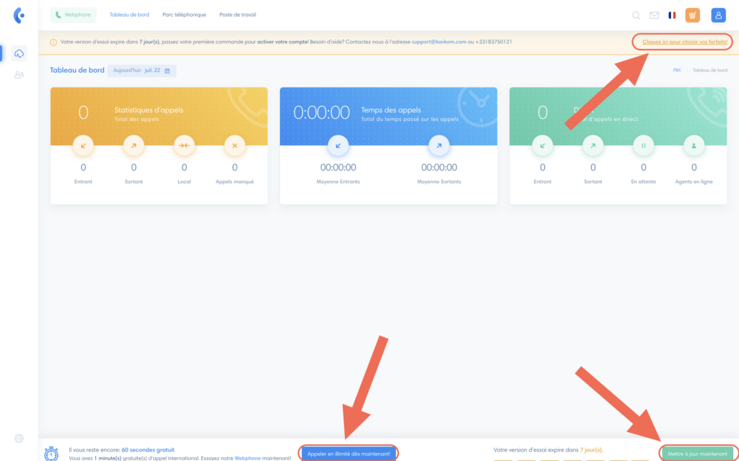This screenshot has height=461, width=739.
Task: Click the missed calls X icon
Action: (235, 146)
